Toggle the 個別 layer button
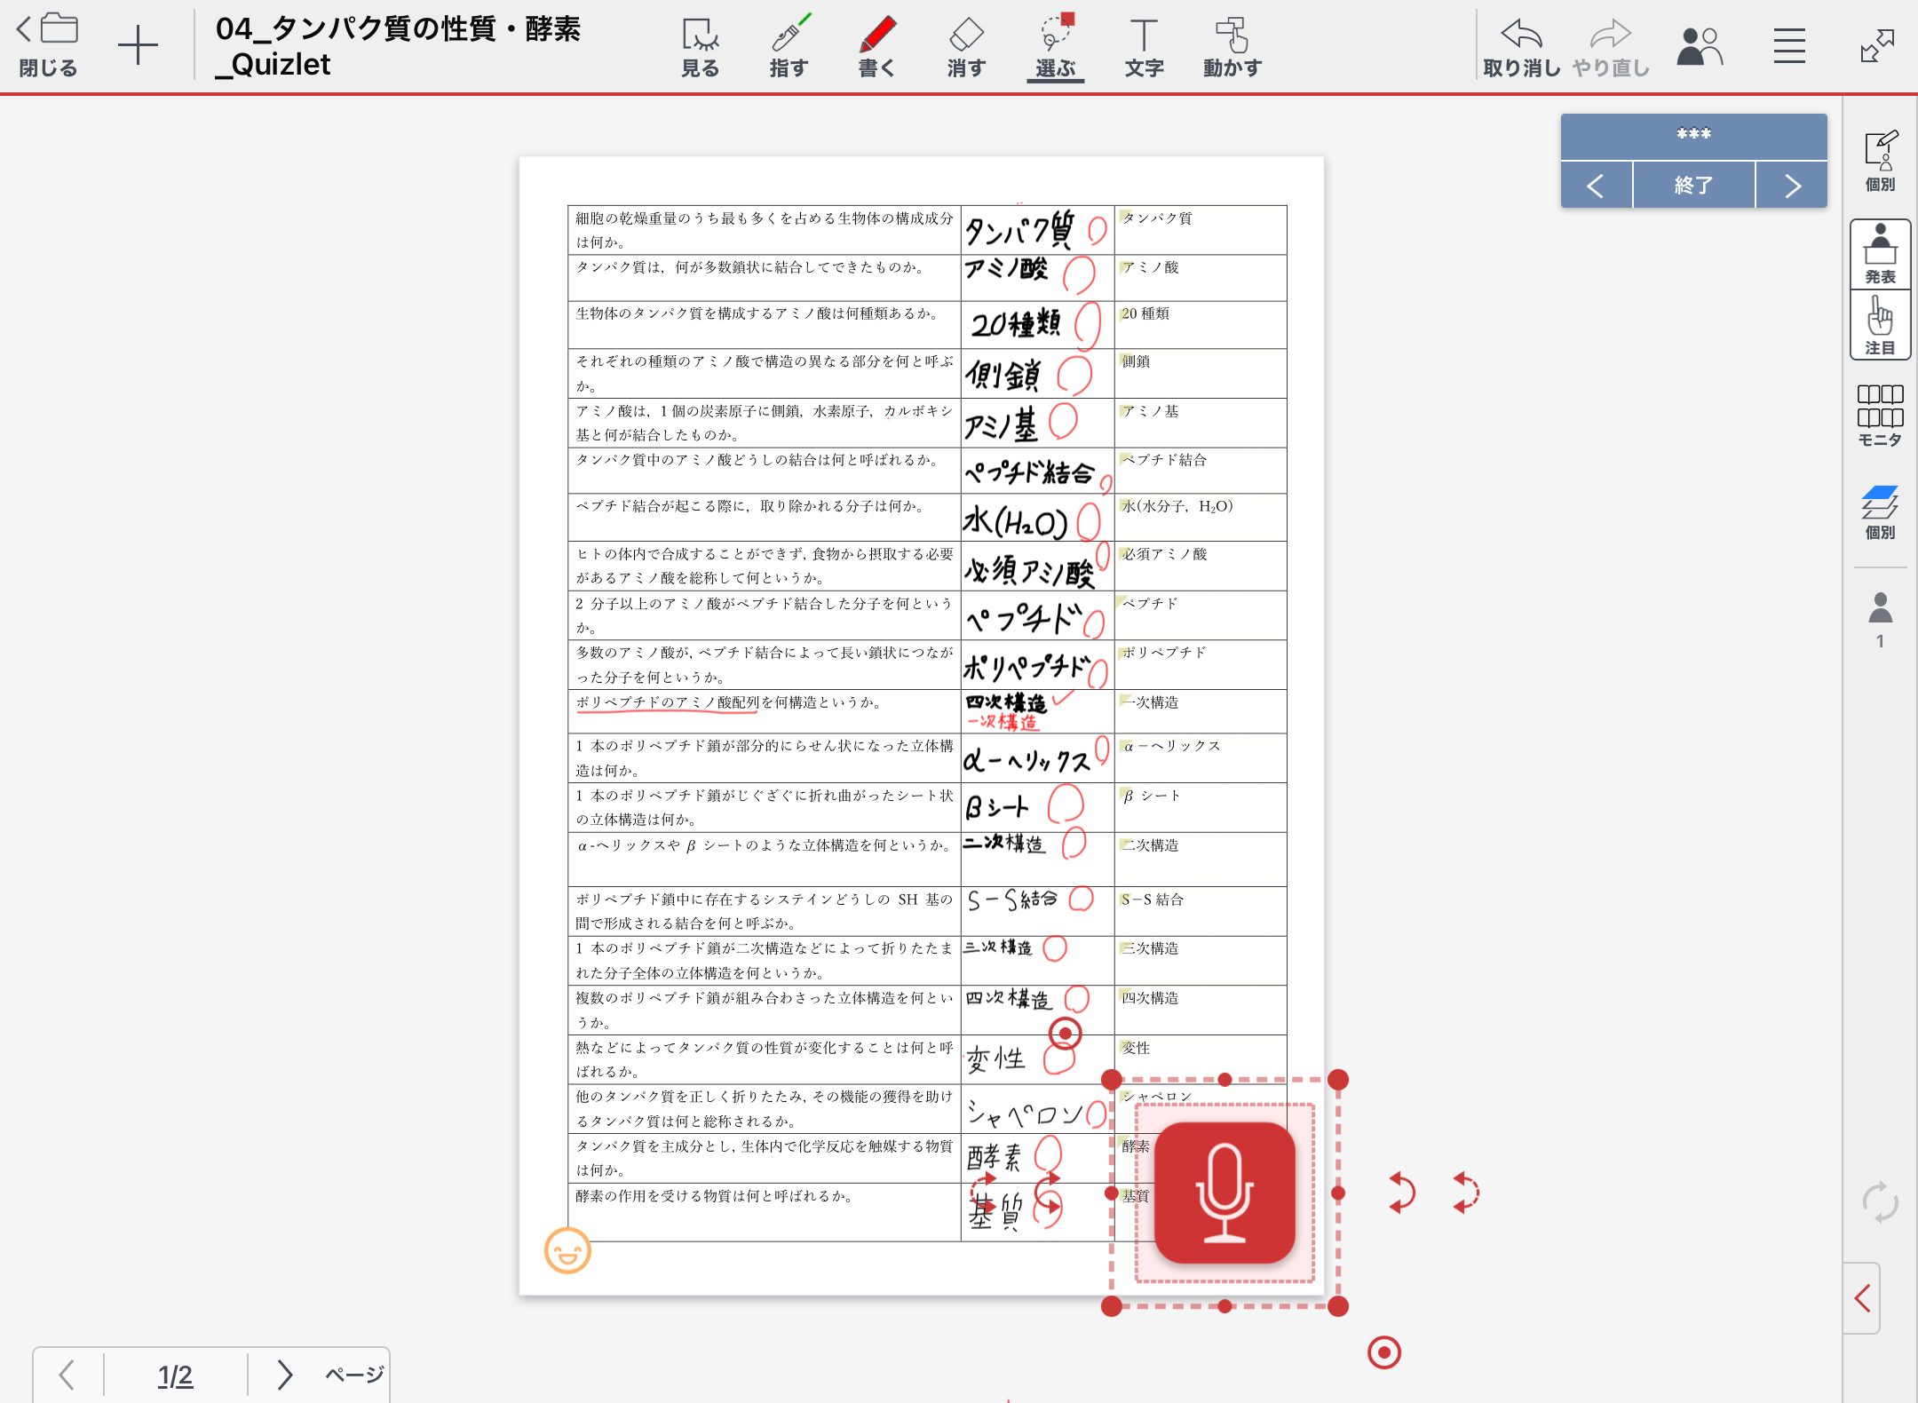This screenshot has height=1403, width=1918. [x=1880, y=512]
